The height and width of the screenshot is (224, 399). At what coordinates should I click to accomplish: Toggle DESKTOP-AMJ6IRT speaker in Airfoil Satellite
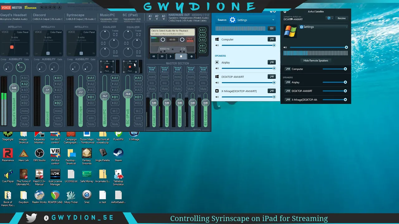288,91
